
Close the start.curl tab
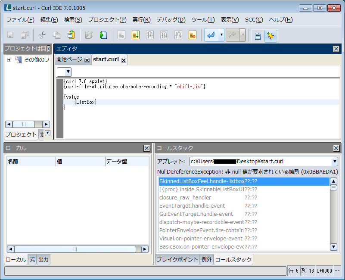tap(124, 60)
